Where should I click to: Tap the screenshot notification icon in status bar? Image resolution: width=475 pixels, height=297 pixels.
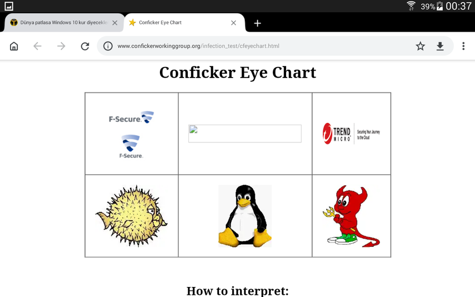[x=9, y=6]
